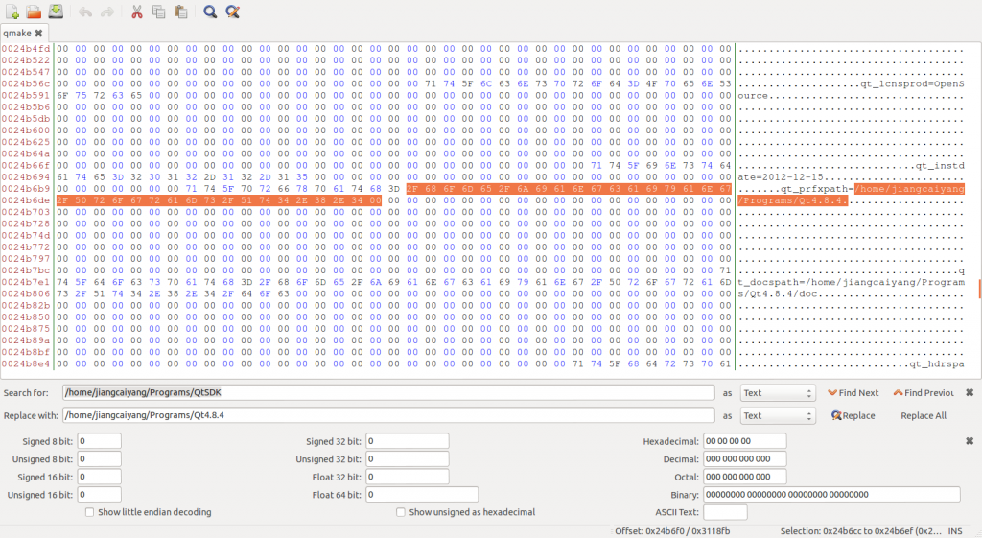Click Find Previous button
982x538 pixels.
coord(924,392)
